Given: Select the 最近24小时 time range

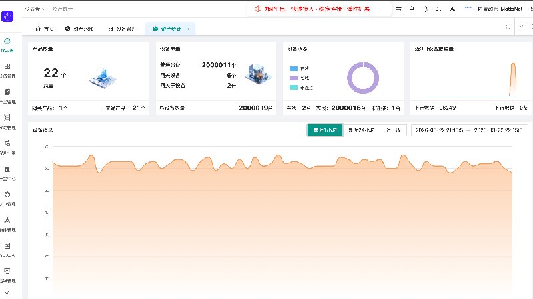Looking at the screenshot, I should (x=361, y=130).
